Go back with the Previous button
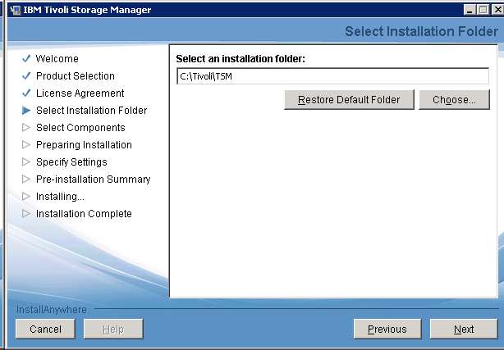 tap(387, 330)
